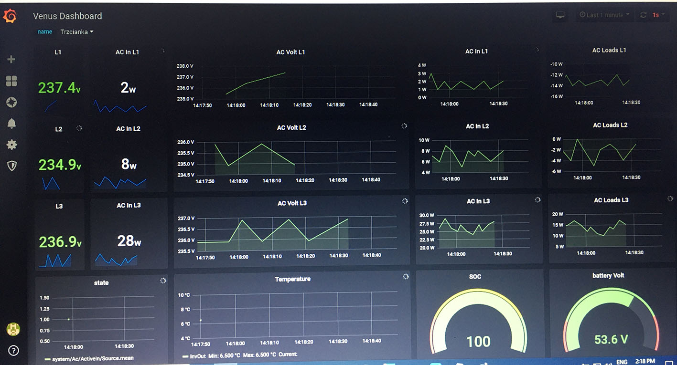Open the Temperature panel title menu
Image resolution: width=677 pixels, height=365 pixels.
(292, 279)
